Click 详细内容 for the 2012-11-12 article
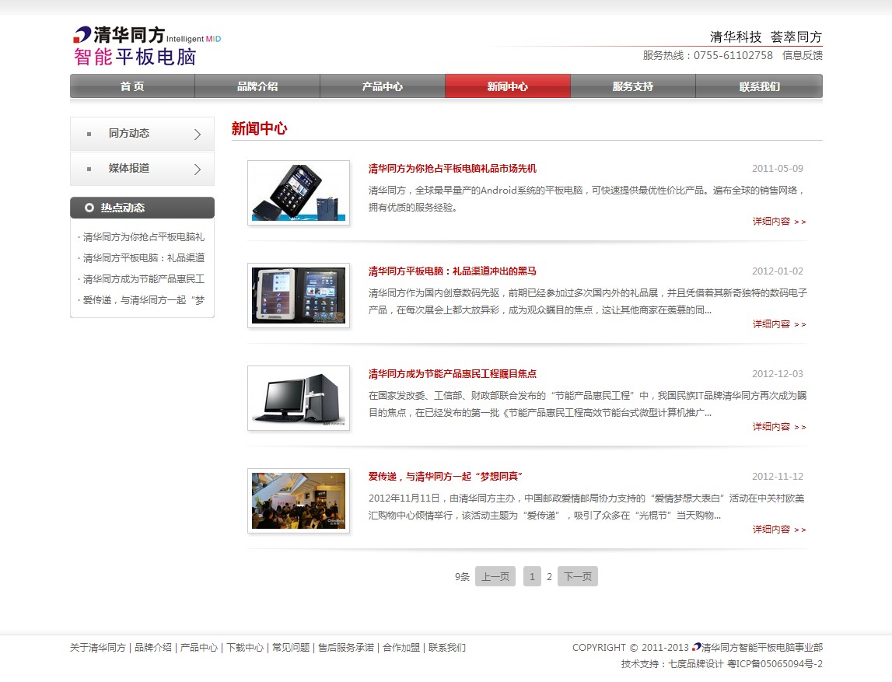This screenshot has width=892, height=682. (778, 530)
